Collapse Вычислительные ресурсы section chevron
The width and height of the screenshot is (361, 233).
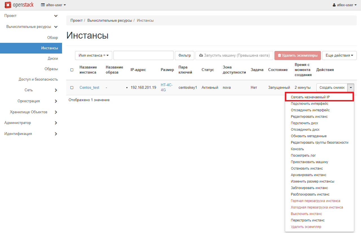click(x=56, y=27)
